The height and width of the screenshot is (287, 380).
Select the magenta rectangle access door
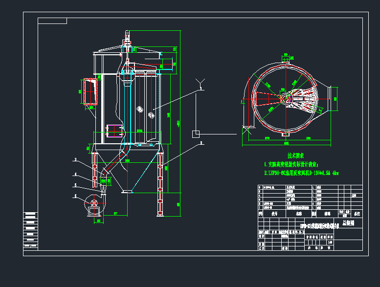point(114,129)
